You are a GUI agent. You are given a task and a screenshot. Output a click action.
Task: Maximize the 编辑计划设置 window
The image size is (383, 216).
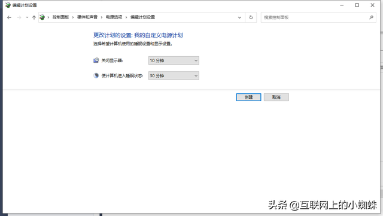coord(357,5)
